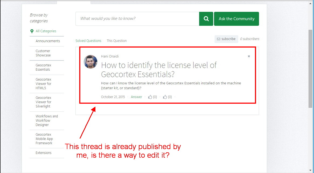
Task: Switch to This Question tab
Action: pos(116,41)
